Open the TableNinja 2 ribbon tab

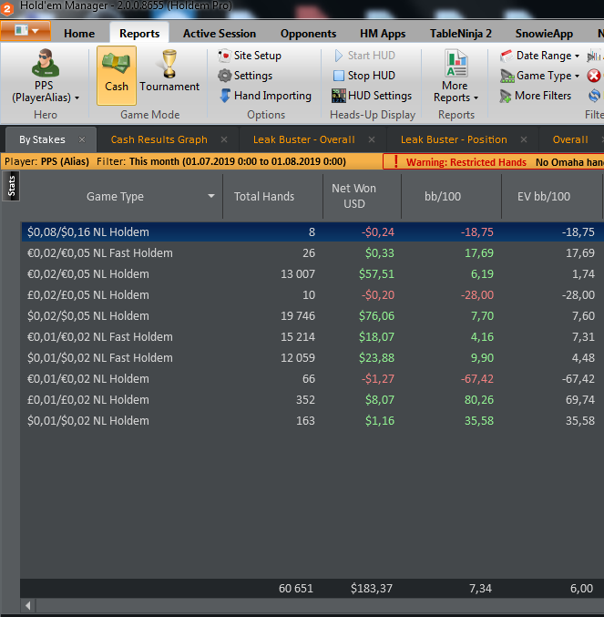[x=460, y=34]
